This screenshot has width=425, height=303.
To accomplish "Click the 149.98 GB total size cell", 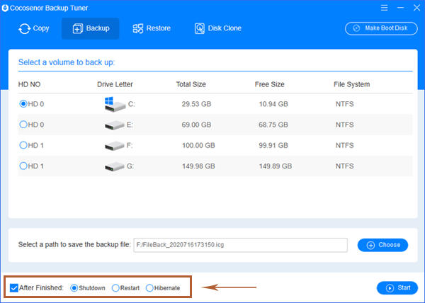I will coord(198,166).
